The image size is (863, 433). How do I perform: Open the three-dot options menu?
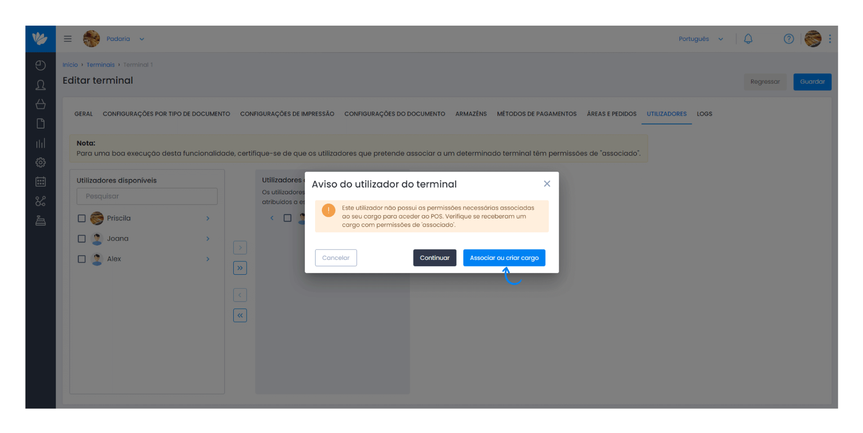click(x=830, y=39)
